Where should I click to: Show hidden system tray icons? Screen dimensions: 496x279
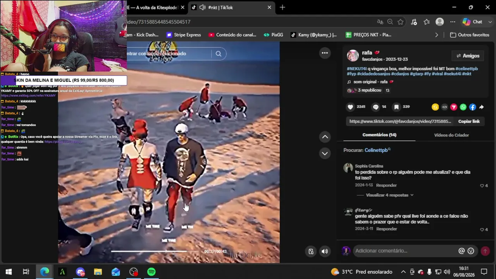(403, 272)
